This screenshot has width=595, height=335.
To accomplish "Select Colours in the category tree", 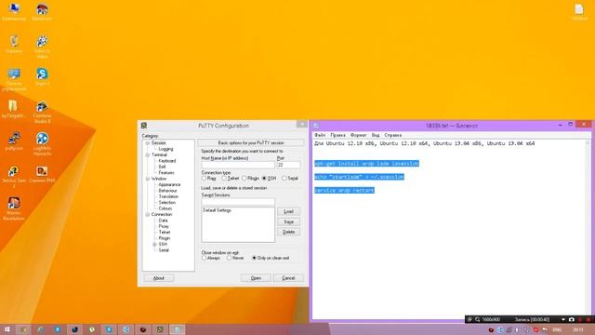I will pos(165,208).
